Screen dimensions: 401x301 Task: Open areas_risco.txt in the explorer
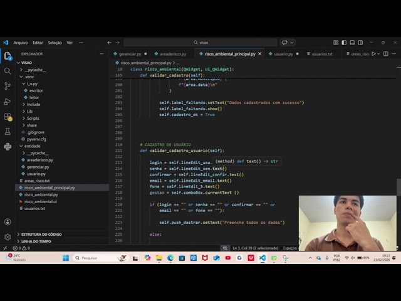click(37, 181)
